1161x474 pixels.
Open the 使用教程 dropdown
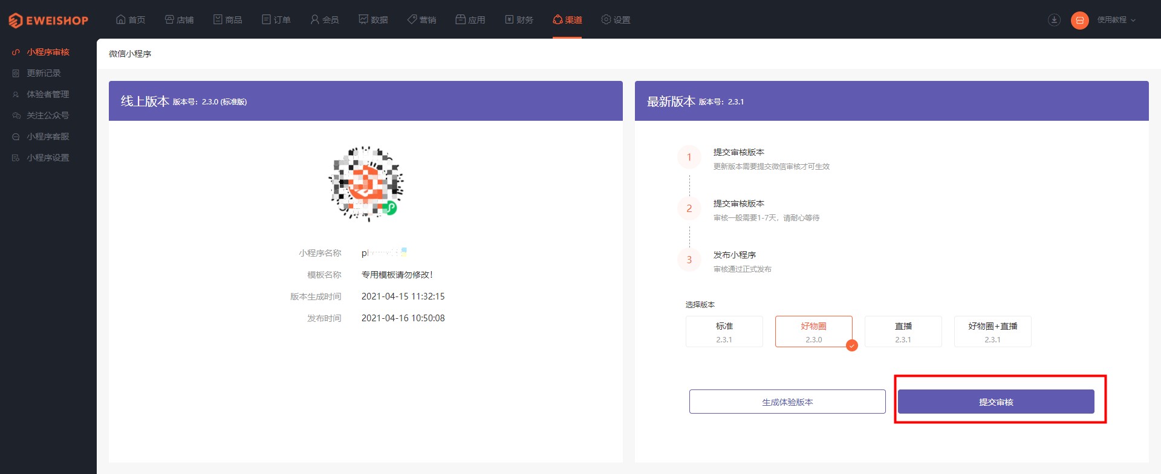pos(1116,20)
